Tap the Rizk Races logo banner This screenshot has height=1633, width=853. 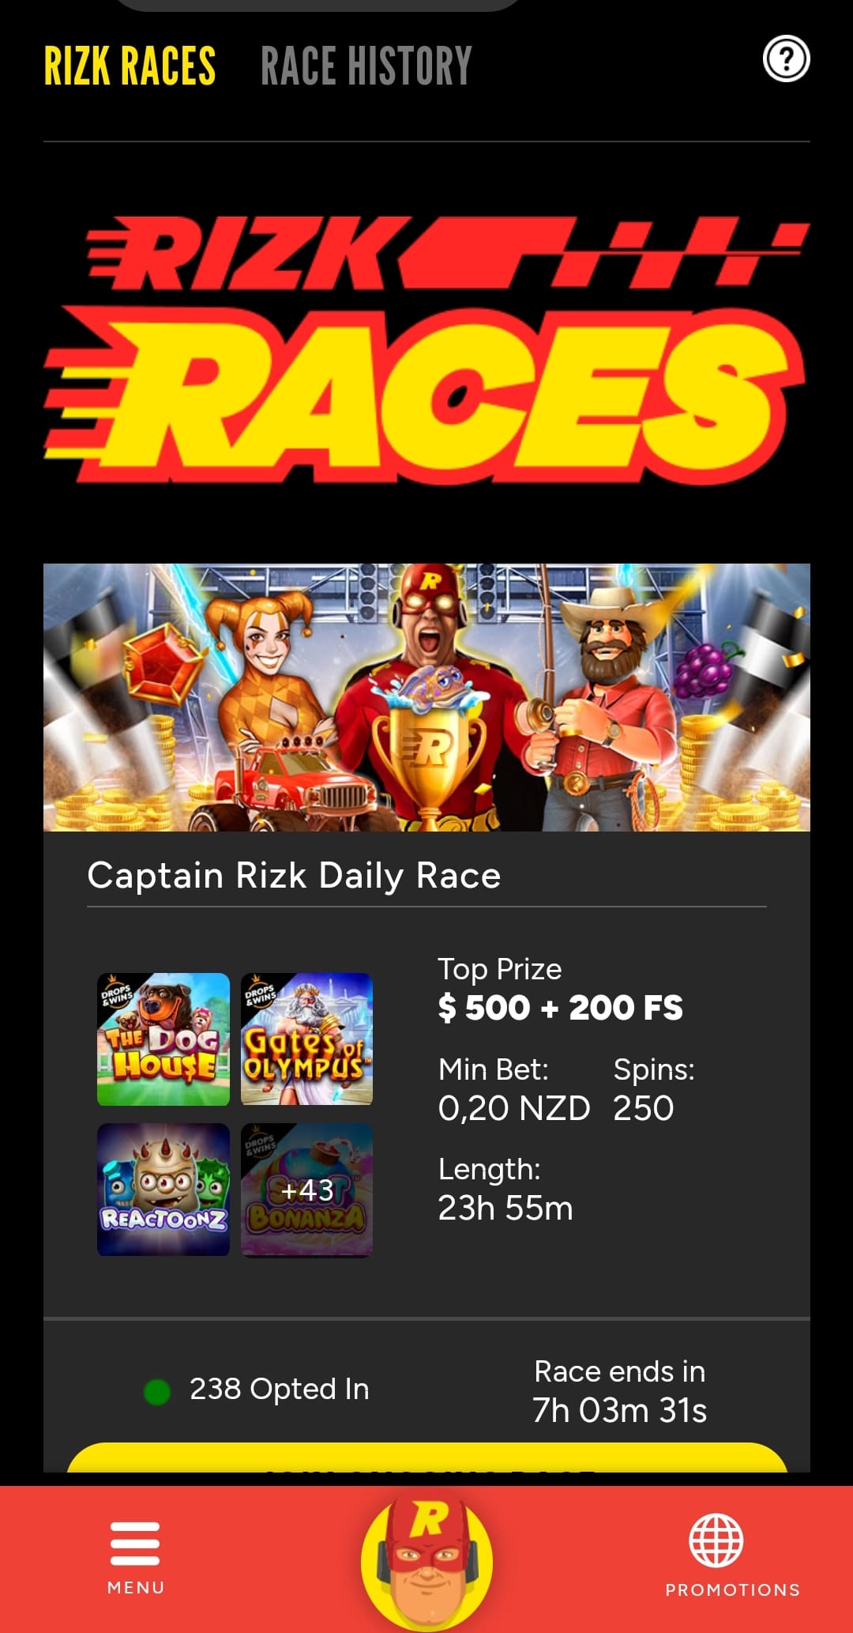(x=426, y=349)
